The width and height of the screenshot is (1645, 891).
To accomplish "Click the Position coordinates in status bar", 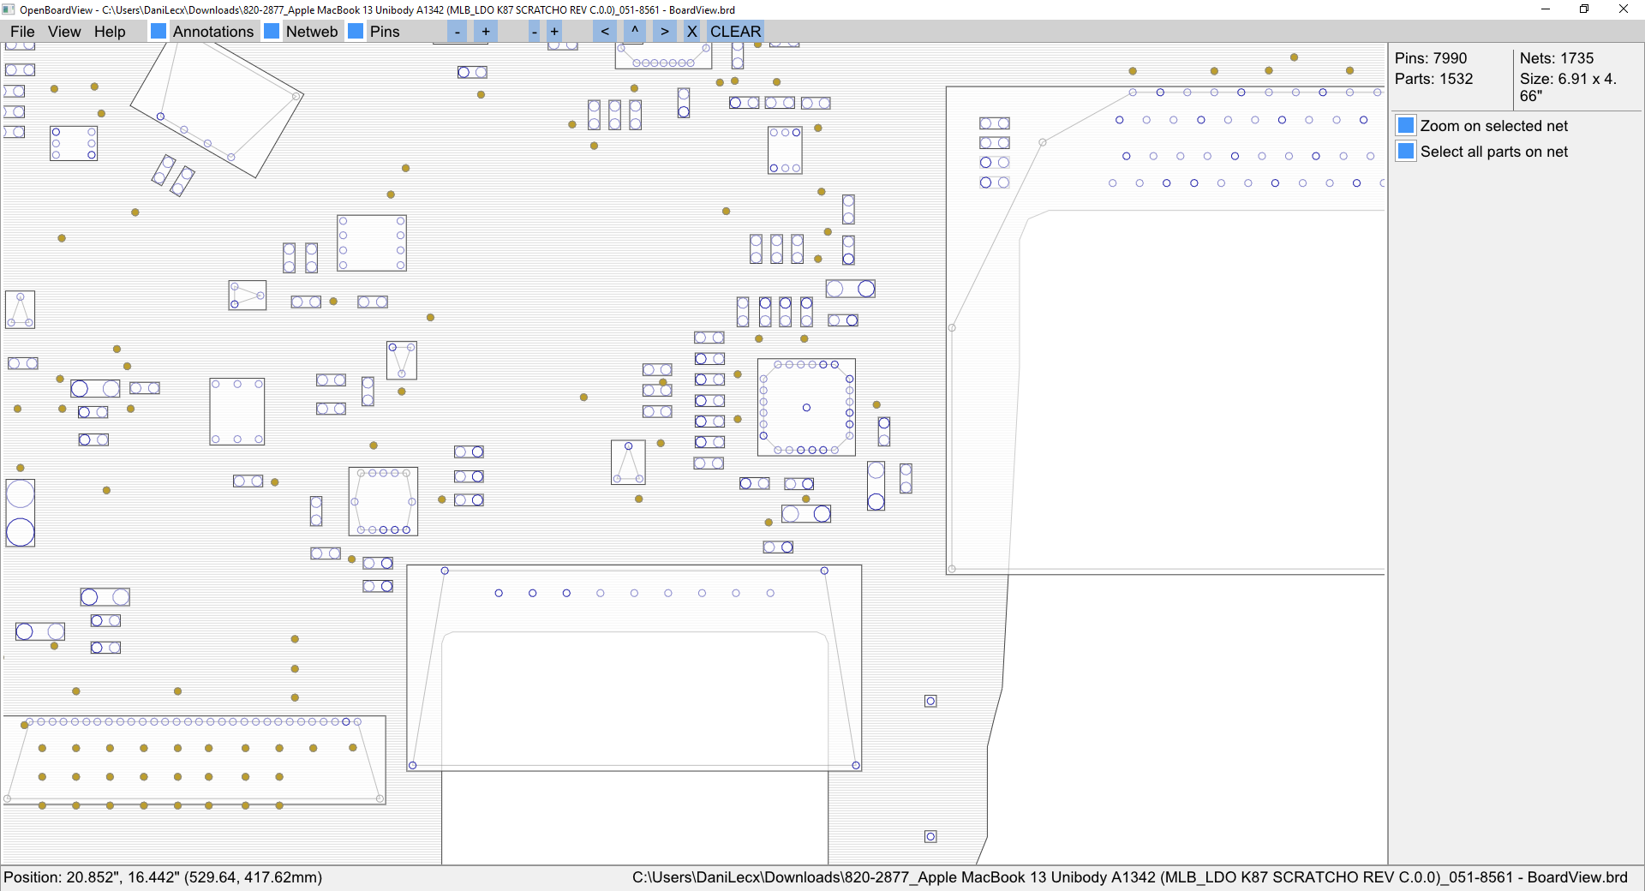I will (163, 877).
